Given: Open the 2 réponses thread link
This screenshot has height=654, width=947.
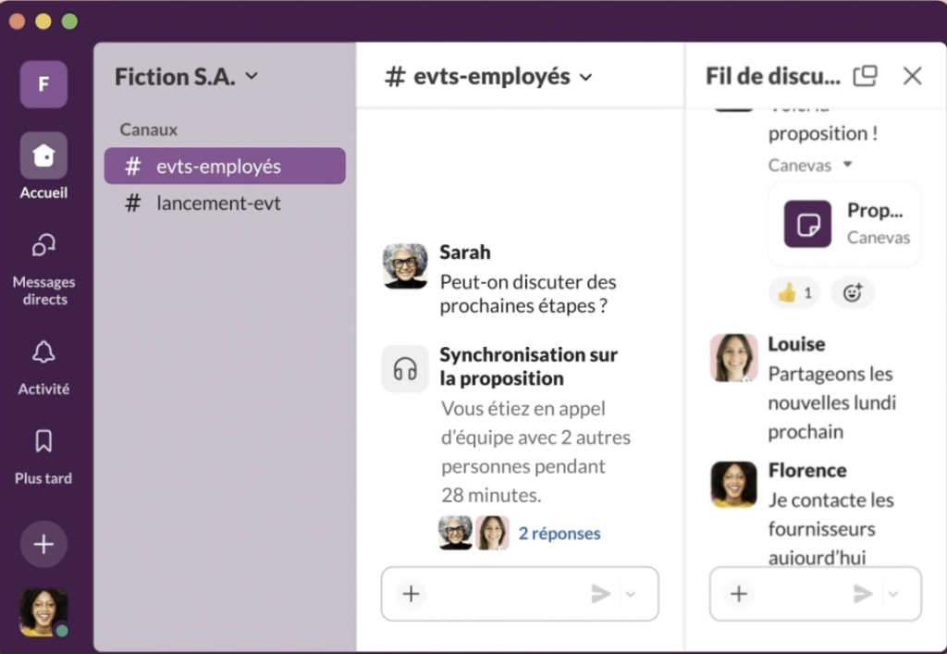Looking at the screenshot, I should tap(559, 534).
